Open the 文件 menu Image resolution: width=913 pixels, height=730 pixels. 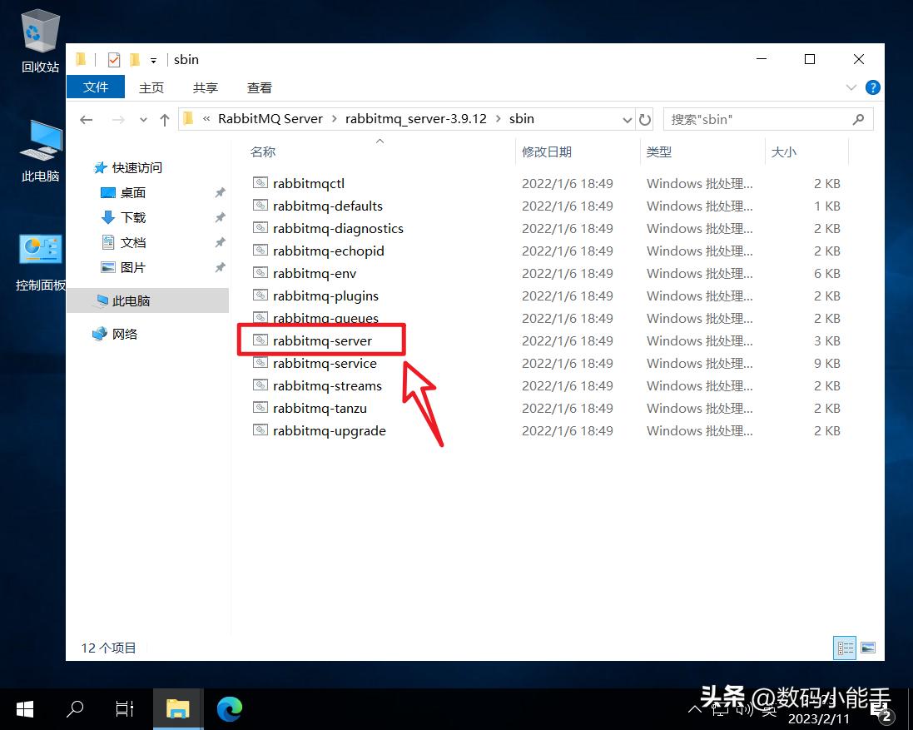pos(95,87)
